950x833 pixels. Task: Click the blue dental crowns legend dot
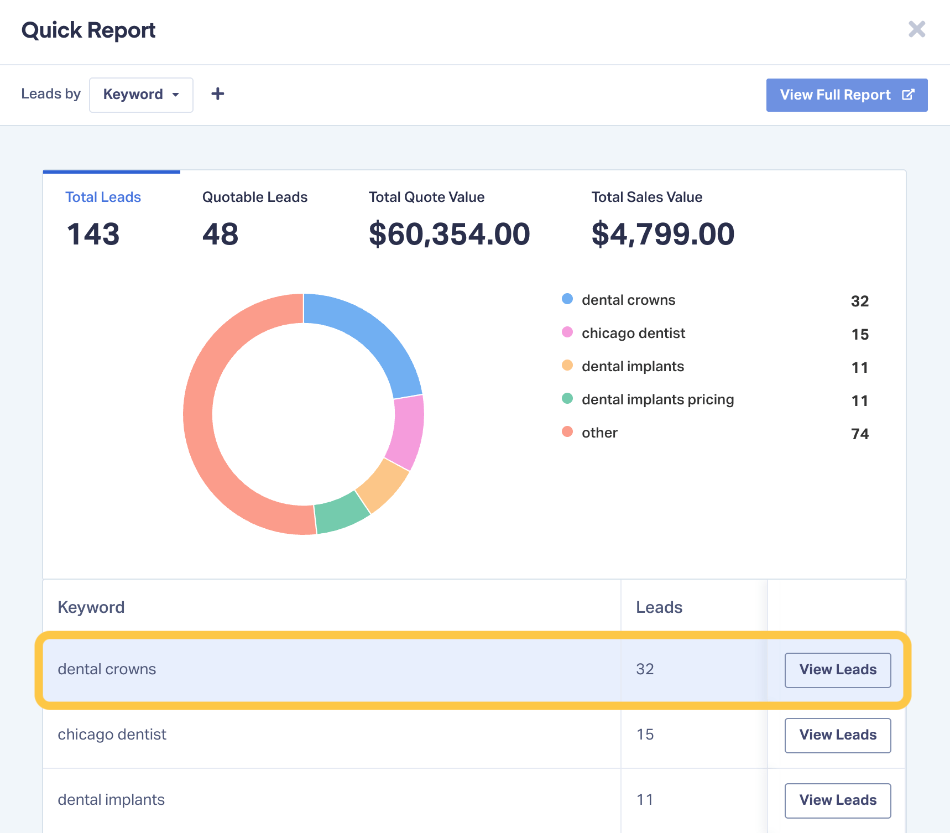click(567, 299)
